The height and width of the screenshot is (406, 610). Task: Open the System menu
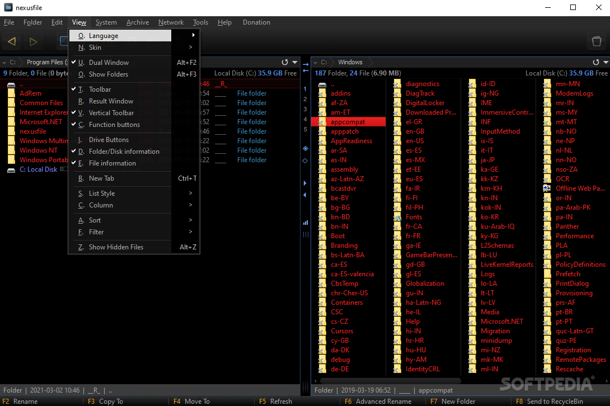(106, 22)
